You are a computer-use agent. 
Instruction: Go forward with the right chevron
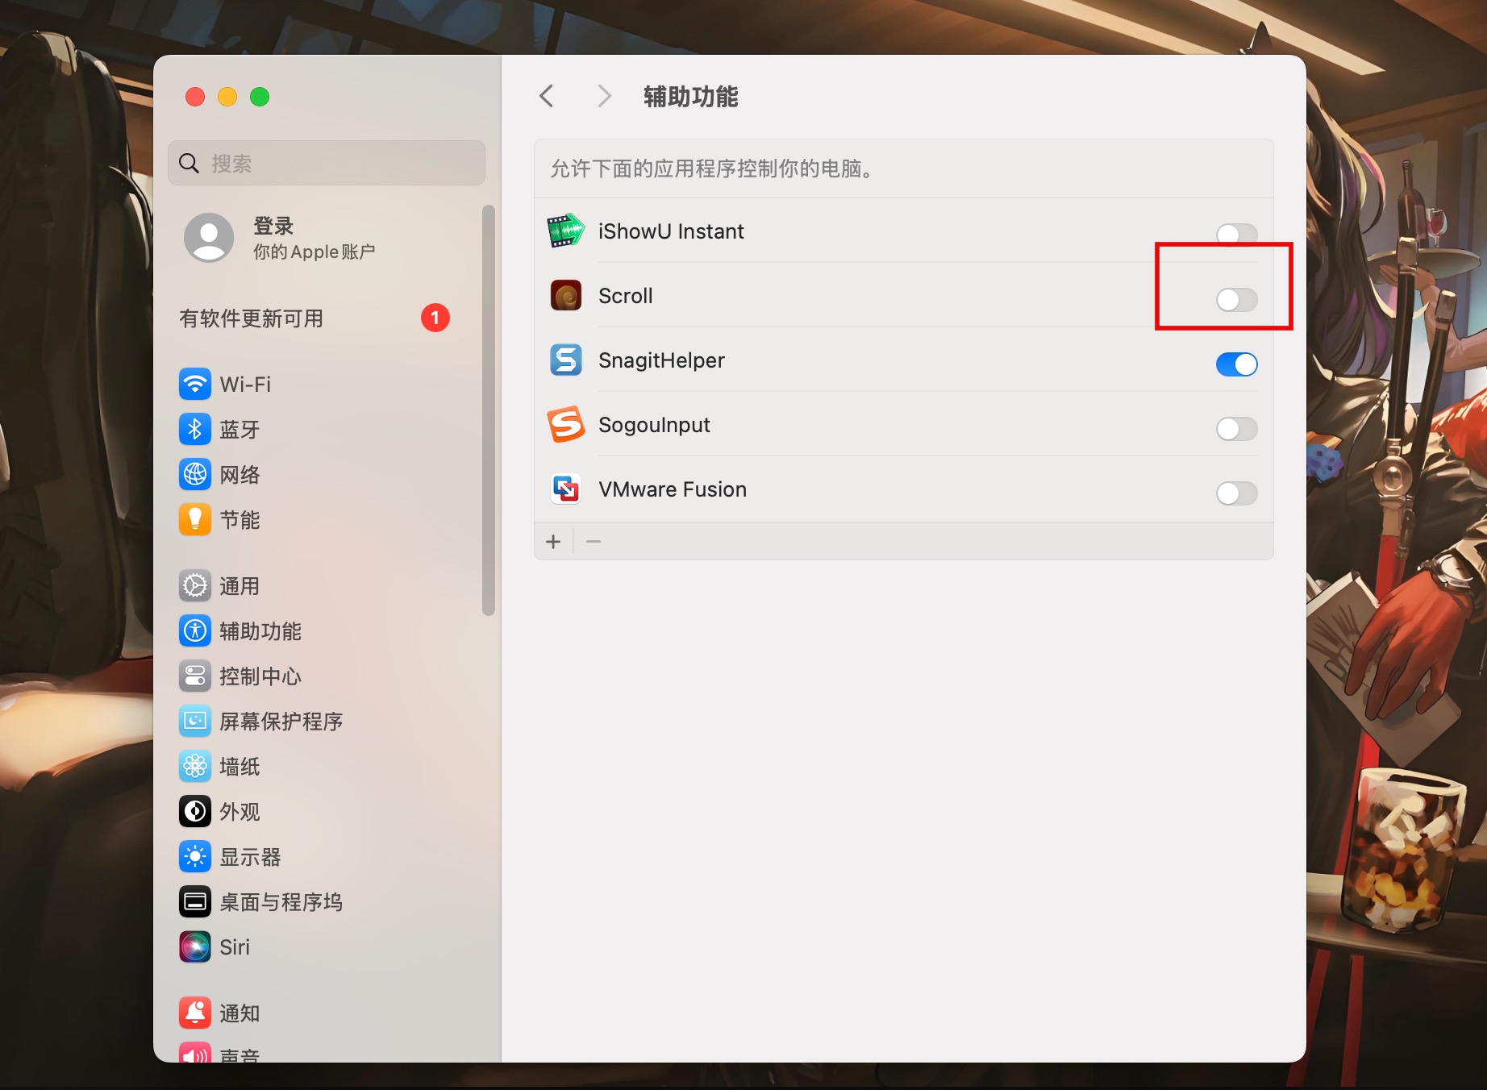click(x=604, y=97)
